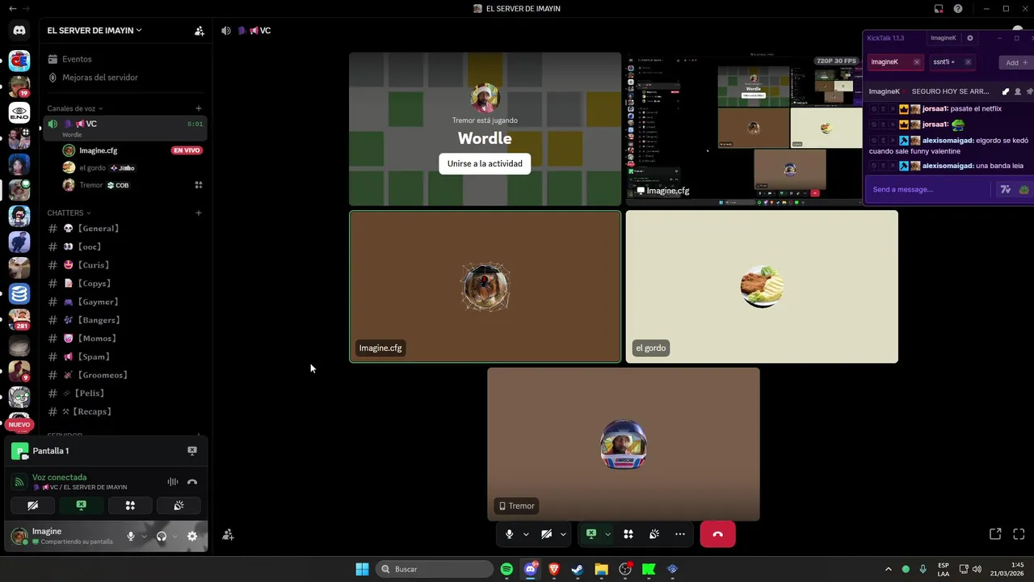Open Kick app from taskbar
Viewport: 1034px width, 582px height.
[649, 569]
